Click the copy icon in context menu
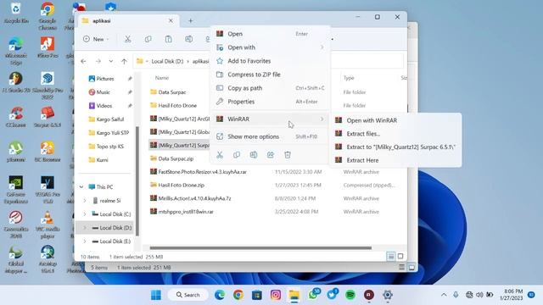543x305 pixels. [x=237, y=154]
